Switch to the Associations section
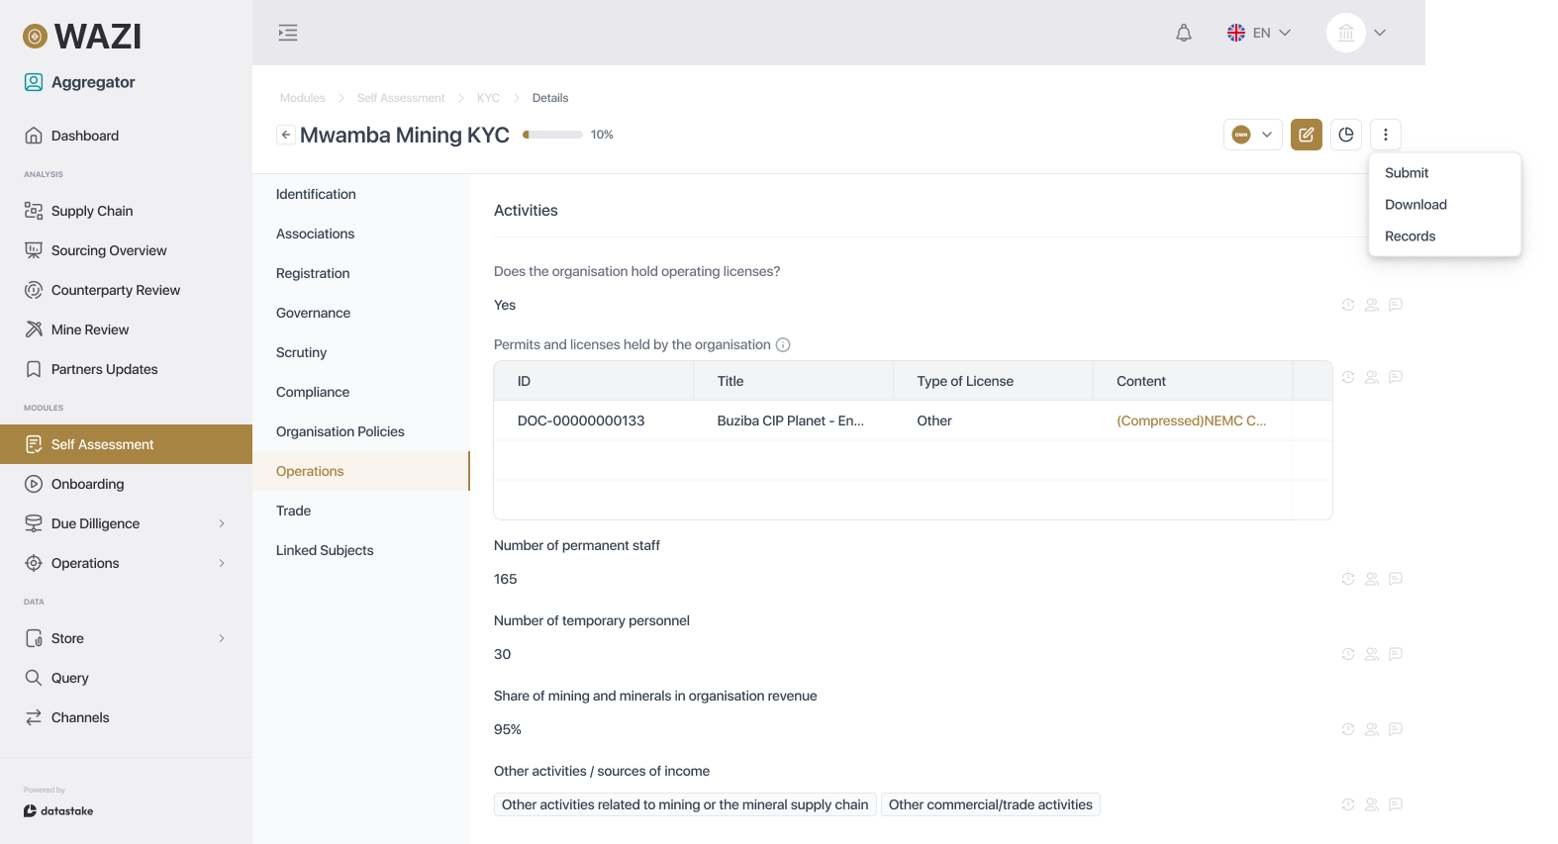Viewport: 1558px width, 844px height. click(x=361, y=234)
